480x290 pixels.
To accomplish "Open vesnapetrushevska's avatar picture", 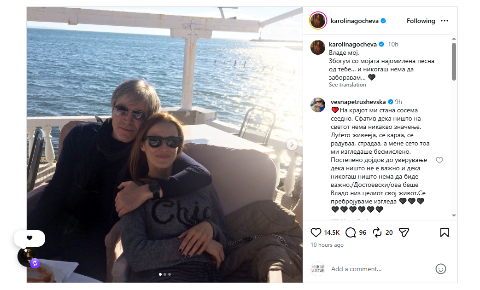I will click(x=318, y=105).
